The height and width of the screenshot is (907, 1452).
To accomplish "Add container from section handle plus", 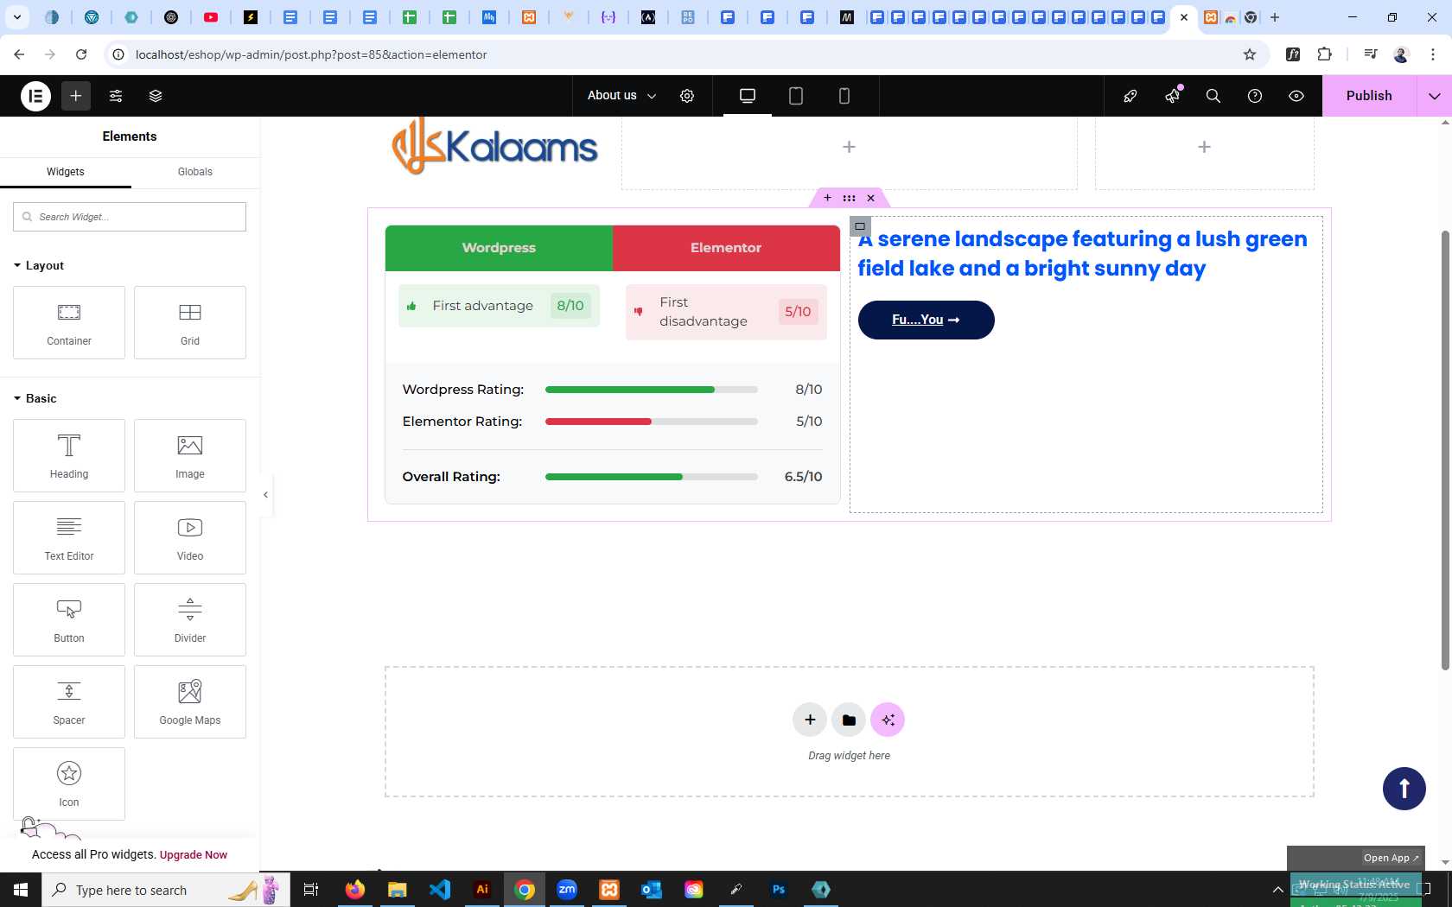I will click(x=828, y=198).
